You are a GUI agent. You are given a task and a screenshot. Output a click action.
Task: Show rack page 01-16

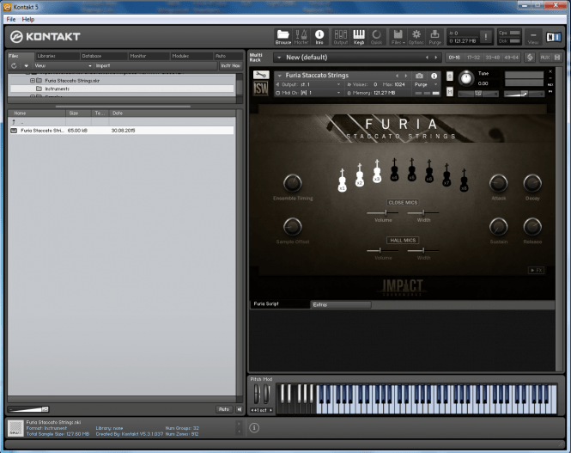pyautogui.click(x=454, y=58)
